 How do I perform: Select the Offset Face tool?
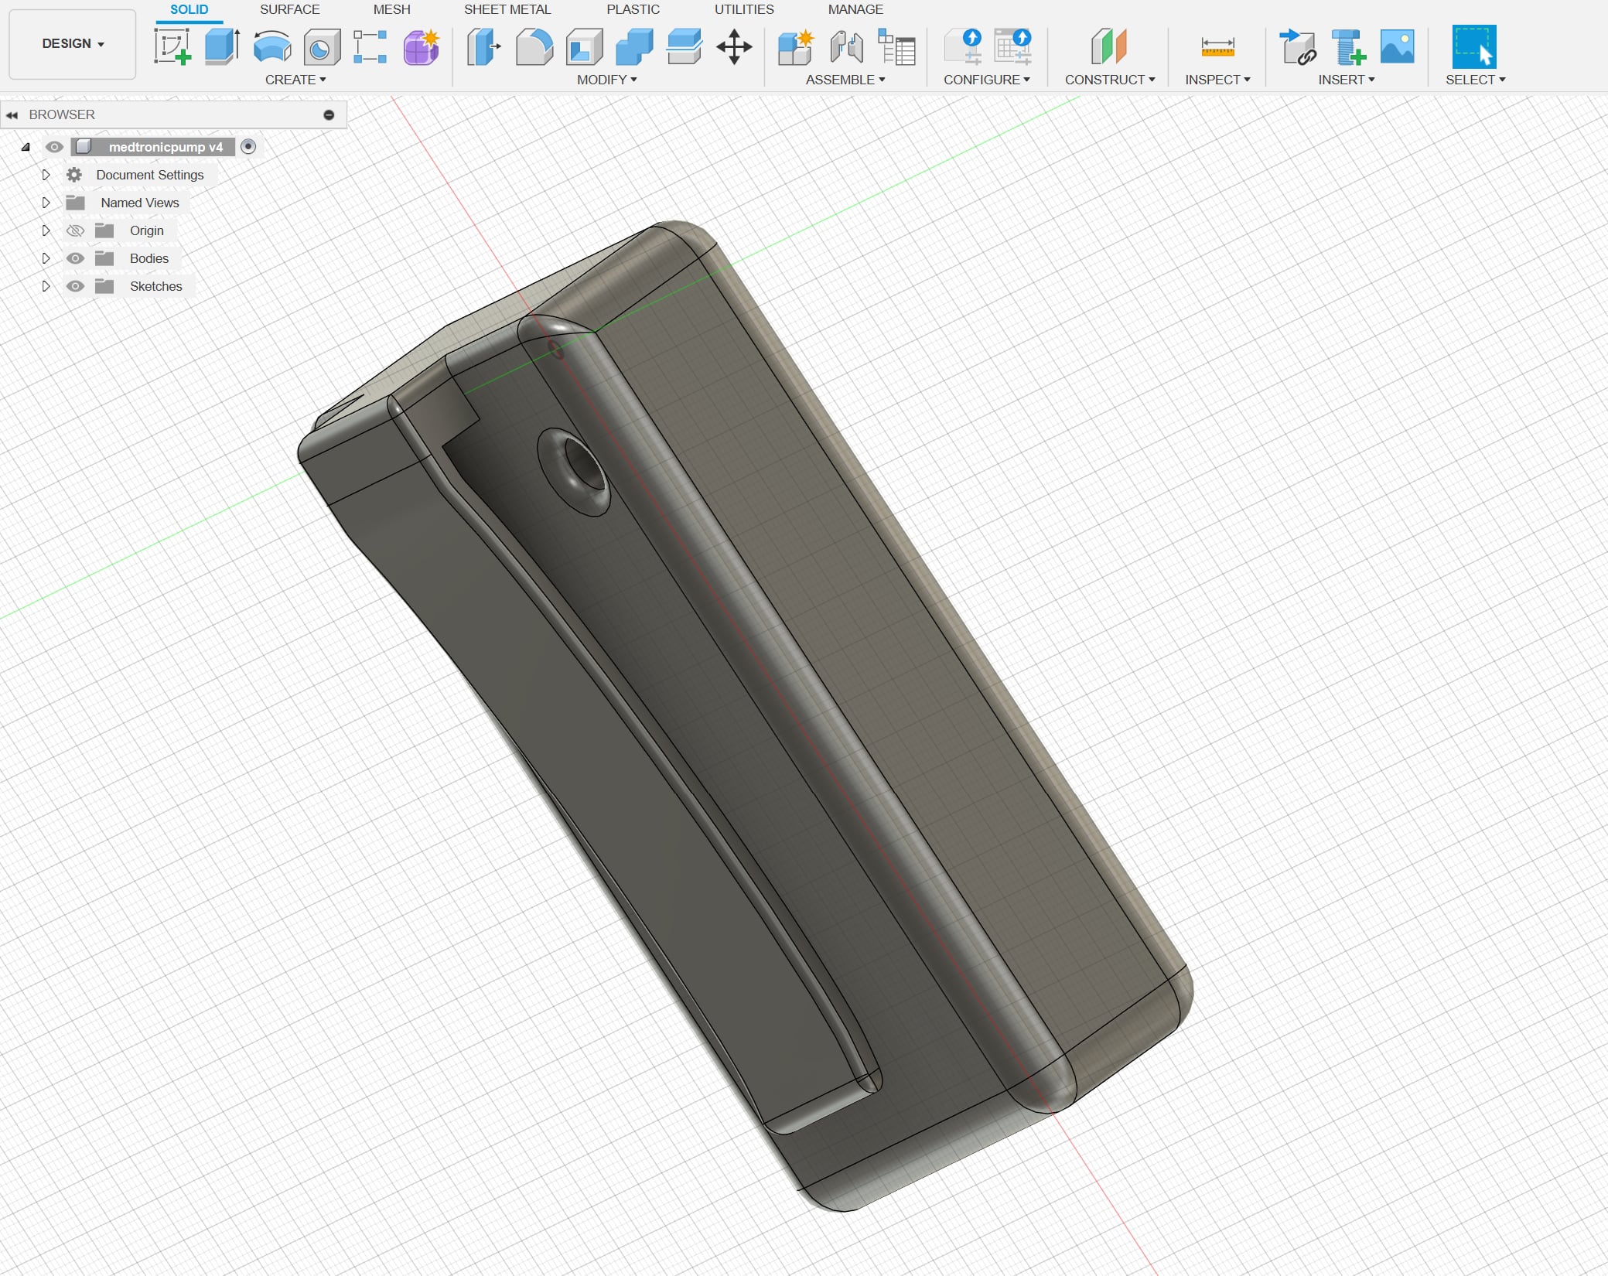(684, 46)
